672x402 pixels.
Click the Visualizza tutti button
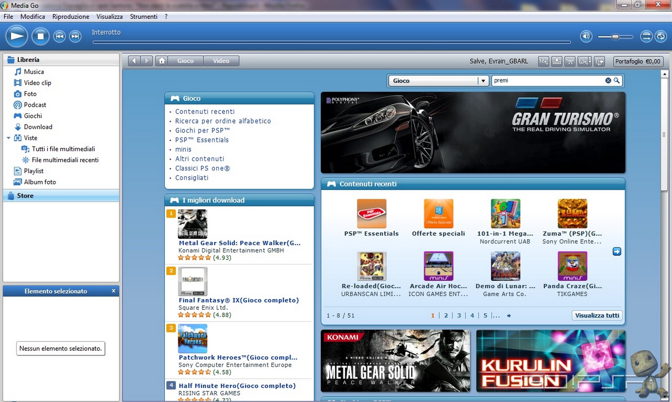[x=597, y=316]
